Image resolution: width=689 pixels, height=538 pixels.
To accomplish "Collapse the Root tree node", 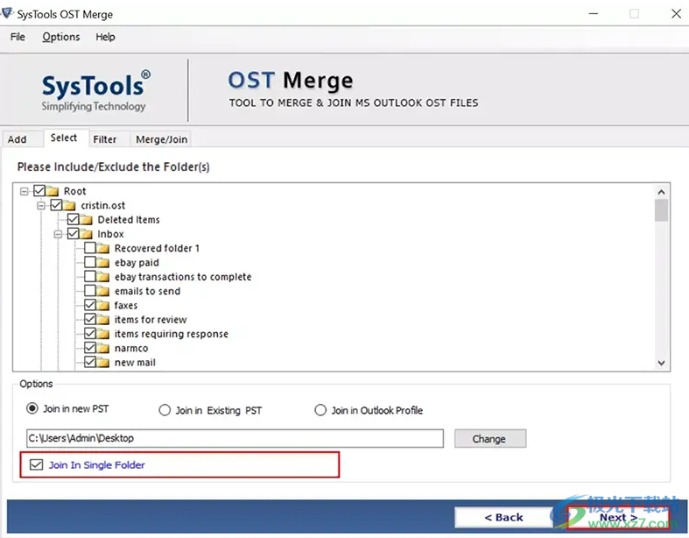I will click(25, 191).
